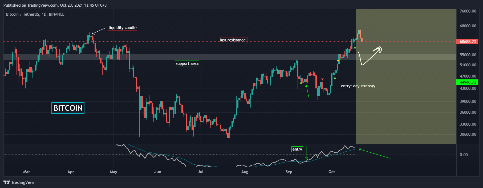This screenshot has height=188, width=483.
Task: Click the 'Sep' time axis label
Action: pyautogui.click(x=289, y=172)
